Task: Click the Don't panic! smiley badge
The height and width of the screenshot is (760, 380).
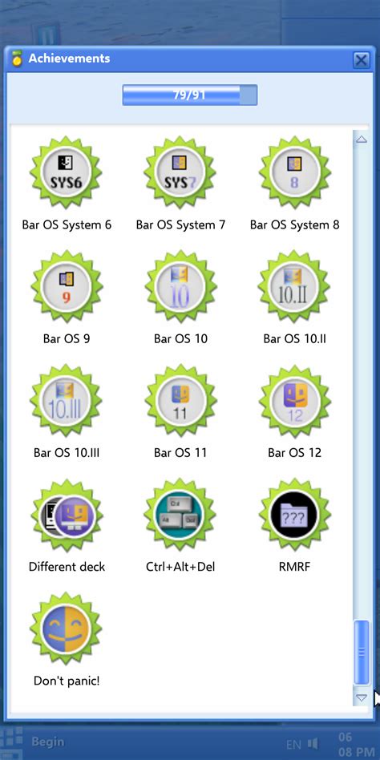Action: (x=67, y=629)
